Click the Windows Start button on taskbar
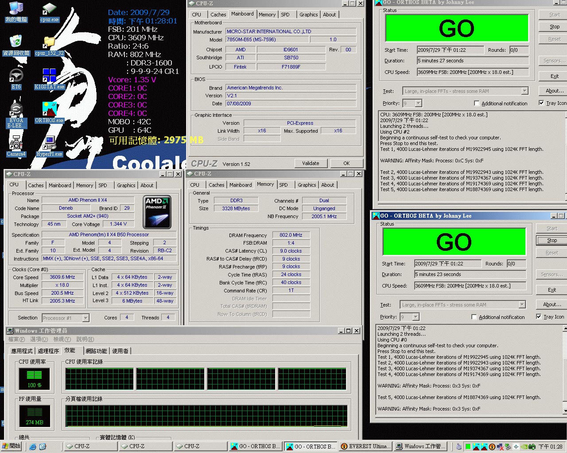 click(12, 446)
